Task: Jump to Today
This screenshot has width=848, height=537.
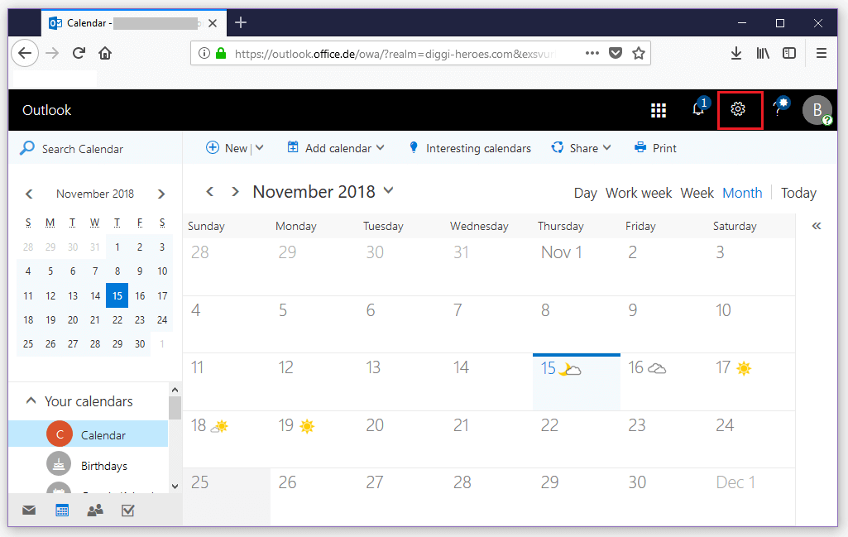Action: 798,193
